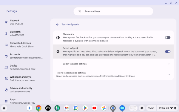Click the search magnifier icon
The image size is (179, 112).
(x=80, y=11)
